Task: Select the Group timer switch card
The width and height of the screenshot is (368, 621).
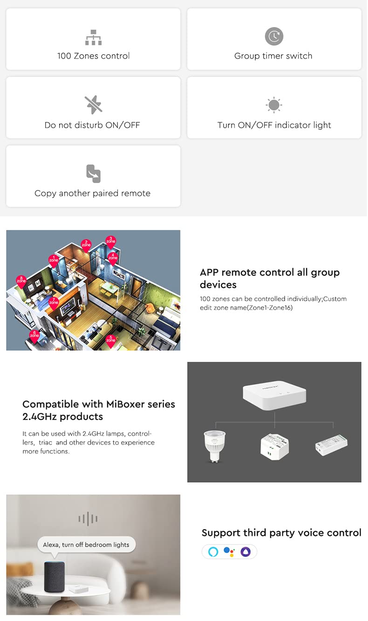Action: (274, 39)
